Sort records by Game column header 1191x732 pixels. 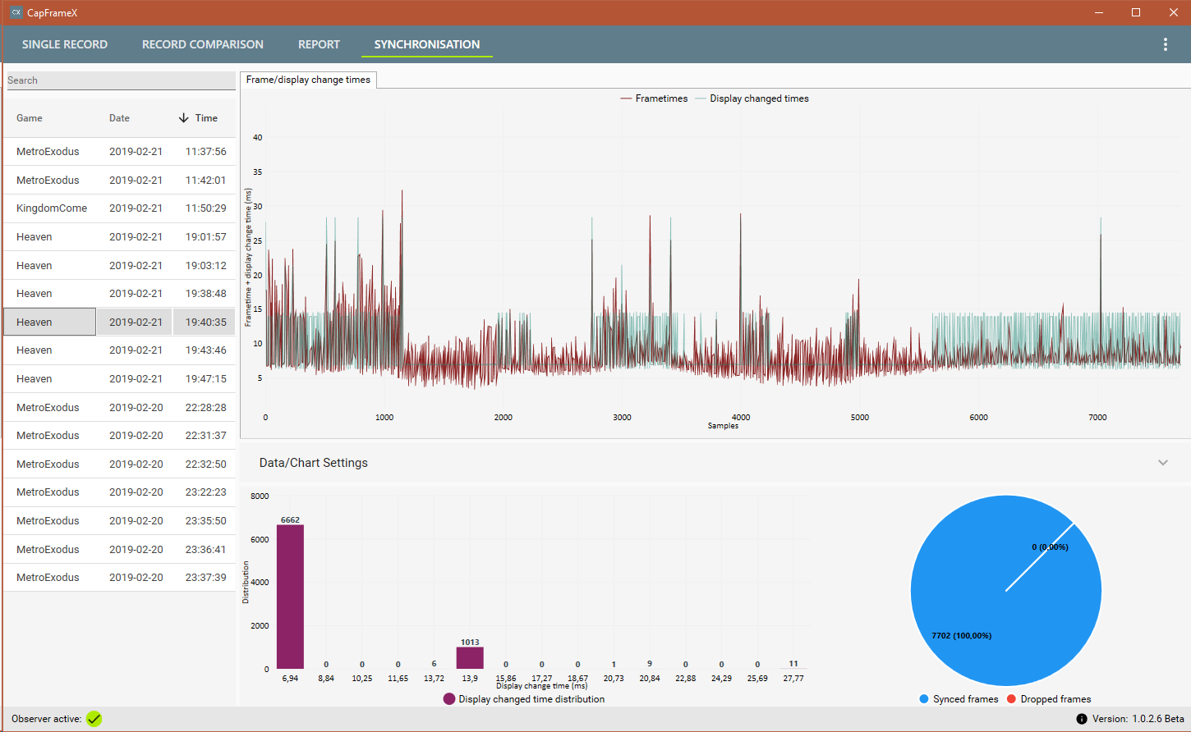30,118
